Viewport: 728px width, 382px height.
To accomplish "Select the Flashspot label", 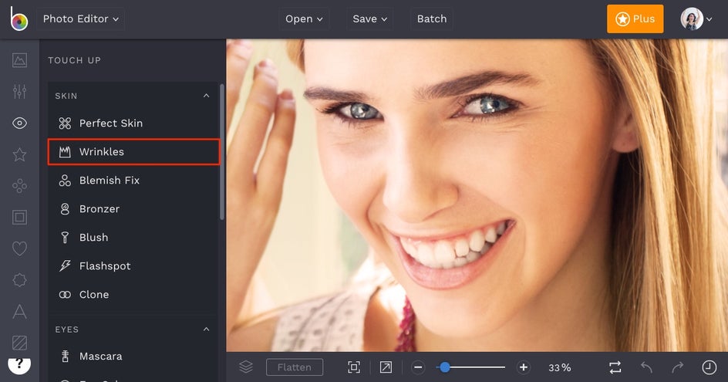I will (x=105, y=265).
